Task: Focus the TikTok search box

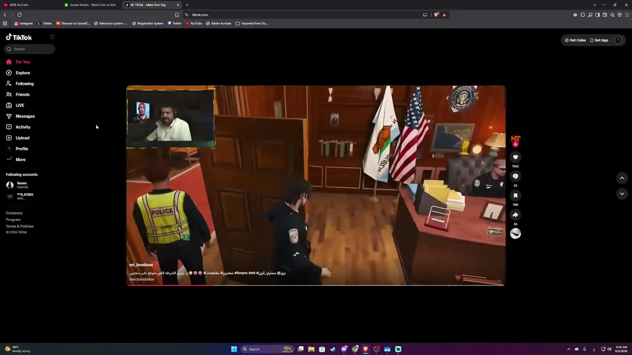Action: (31, 49)
